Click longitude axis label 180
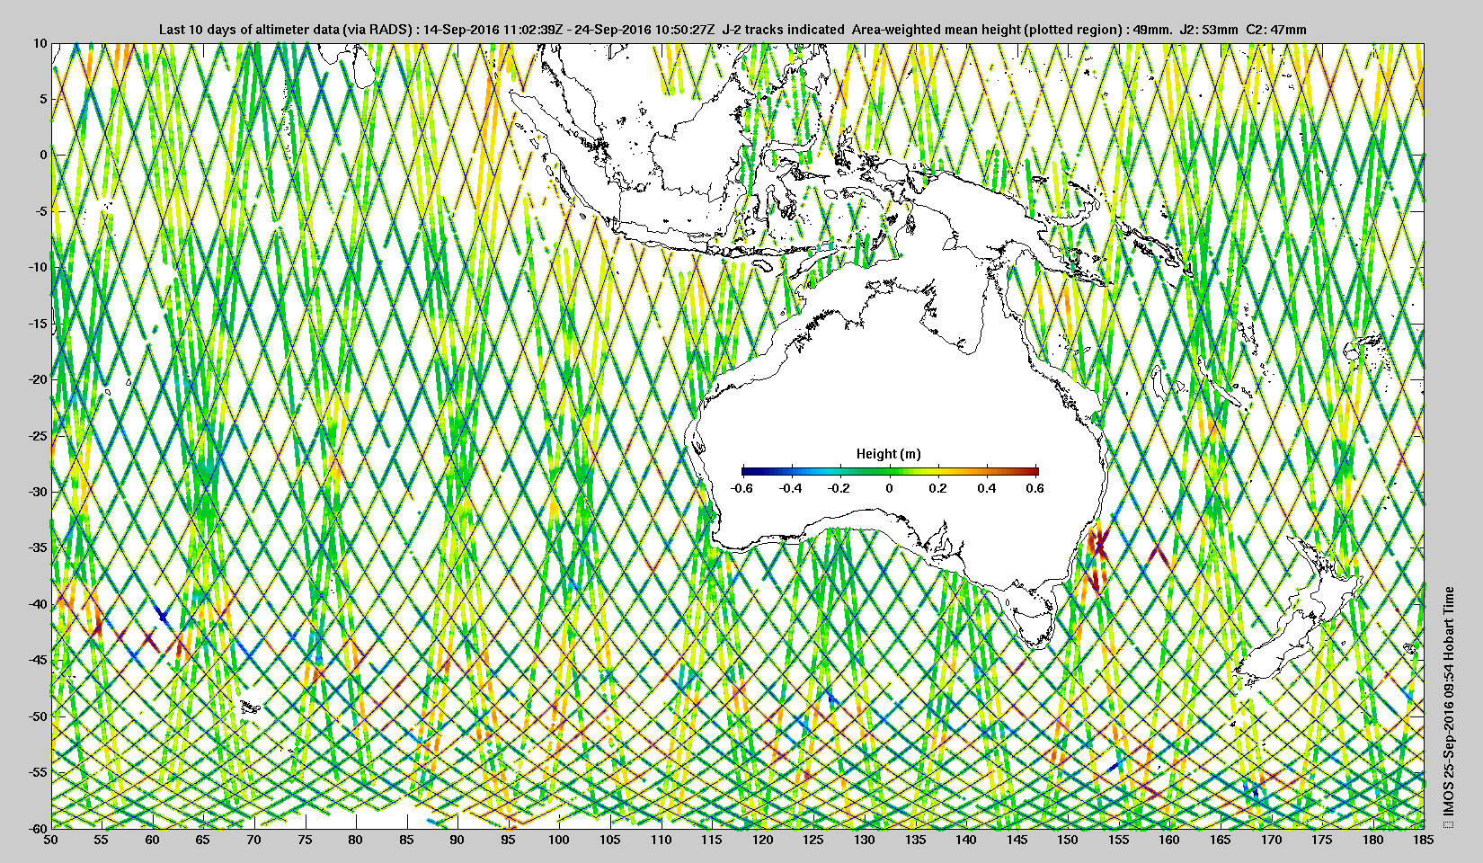Image resolution: width=1483 pixels, height=863 pixels. tap(1373, 841)
